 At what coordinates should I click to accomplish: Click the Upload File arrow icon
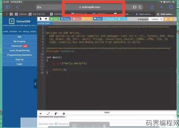pyautogui.click(x=46, y=19)
